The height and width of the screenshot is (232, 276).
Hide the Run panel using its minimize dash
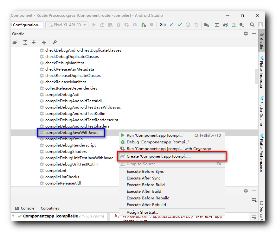pyautogui.click(x=254, y=191)
